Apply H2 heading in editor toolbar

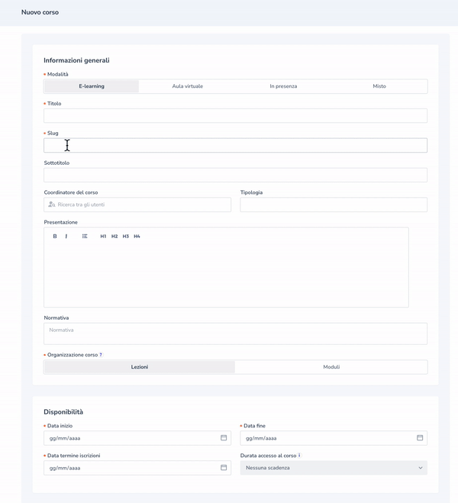coord(114,237)
